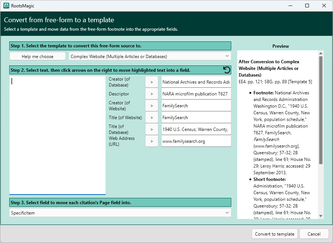Screen dimensions: 333x243
Task: Click arrow button beside Title (of Database)
Action: (x=152, y=129)
